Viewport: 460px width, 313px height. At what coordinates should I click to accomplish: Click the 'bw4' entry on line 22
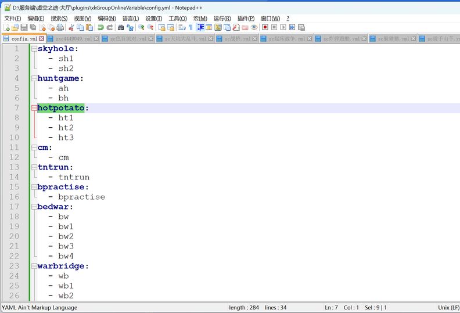point(66,256)
